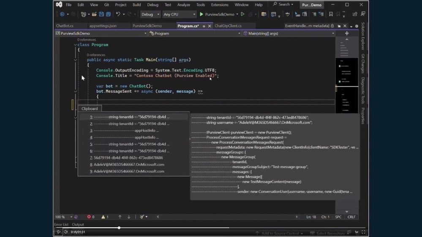Image resolution: width=422 pixels, height=237 pixels.
Task: Toggle pin on Program.cs tab
Action: [204, 26]
